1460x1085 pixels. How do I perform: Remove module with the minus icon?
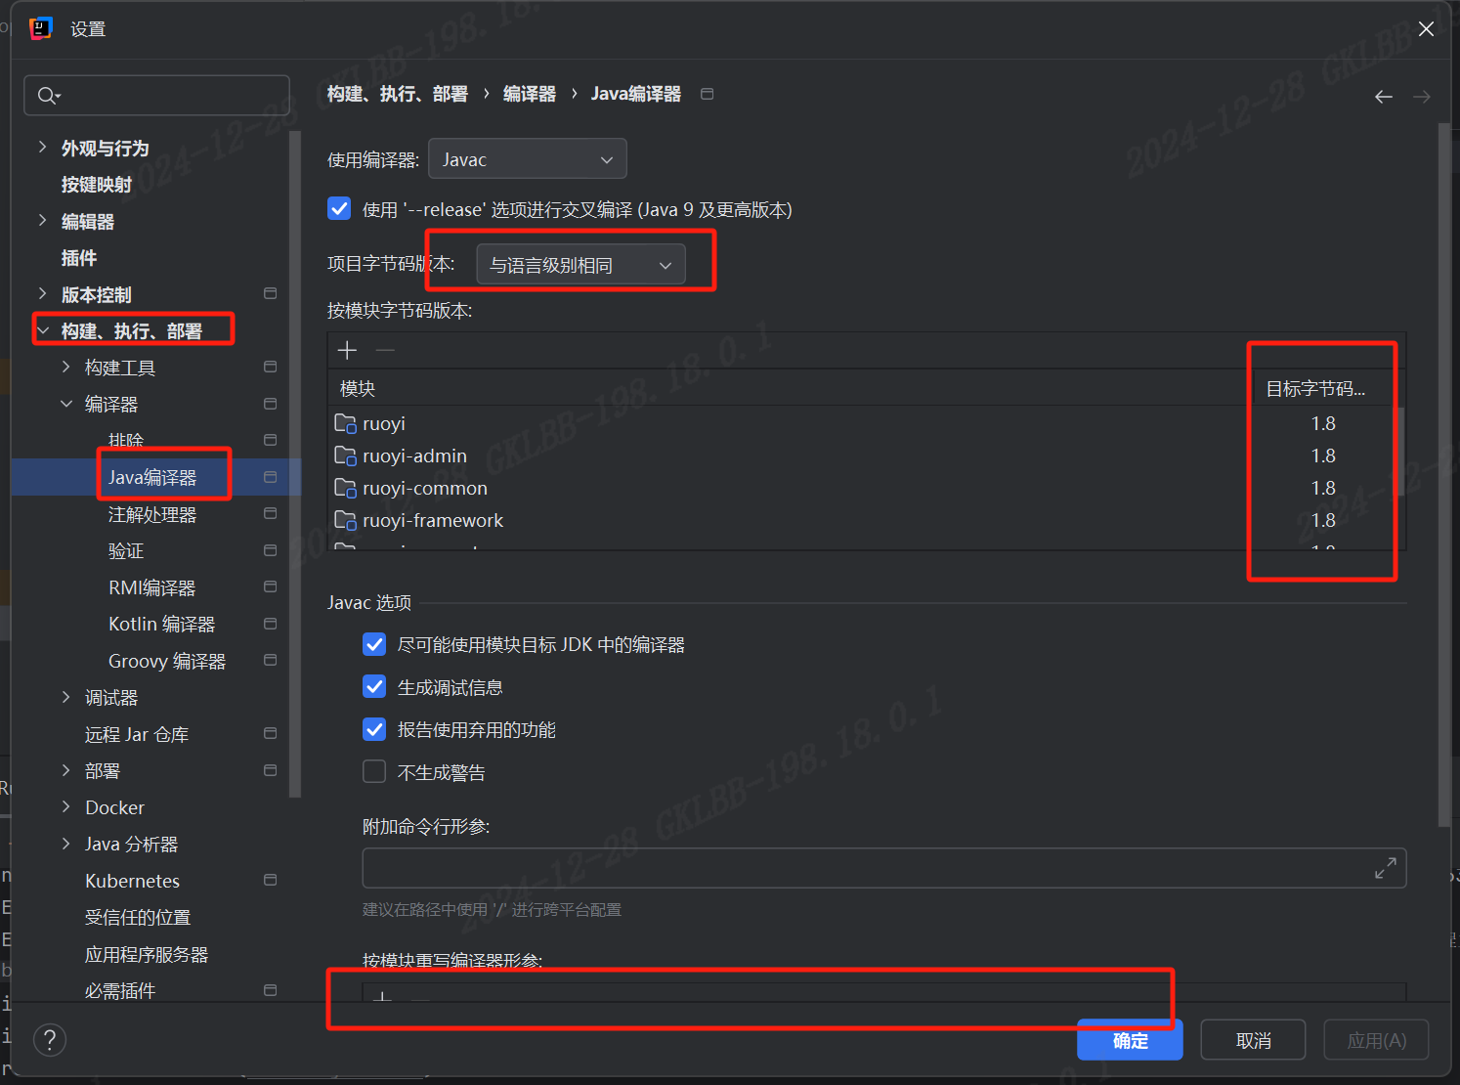coord(385,350)
